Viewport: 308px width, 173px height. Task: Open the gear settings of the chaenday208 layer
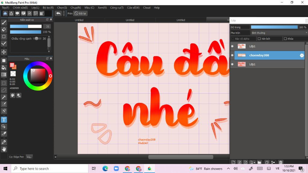click(x=302, y=55)
